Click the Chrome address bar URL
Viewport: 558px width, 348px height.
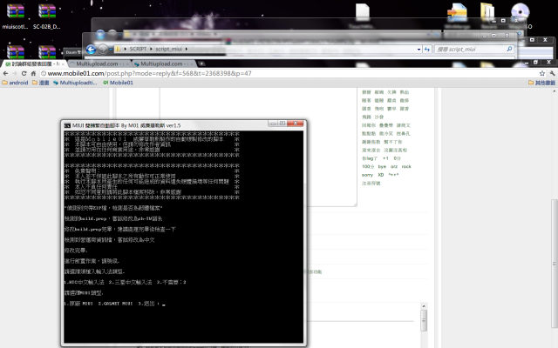point(149,73)
